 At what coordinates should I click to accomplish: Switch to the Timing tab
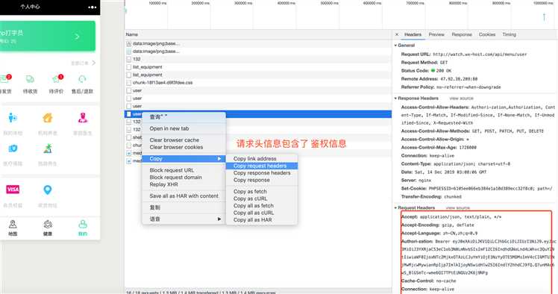point(509,34)
